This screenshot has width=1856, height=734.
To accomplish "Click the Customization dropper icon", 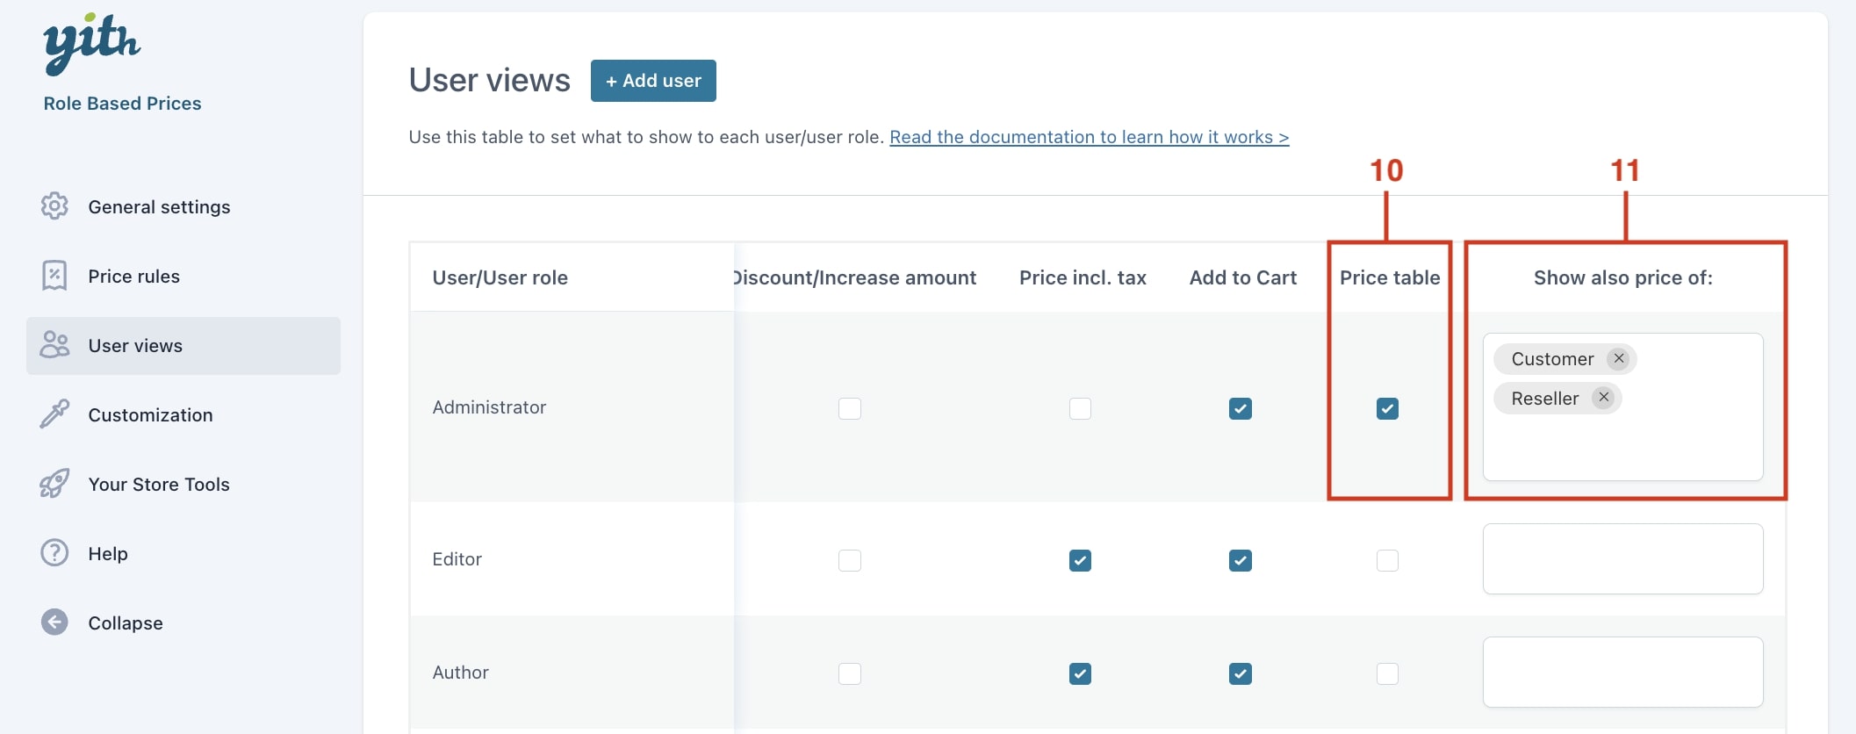I will click(x=54, y=414).
